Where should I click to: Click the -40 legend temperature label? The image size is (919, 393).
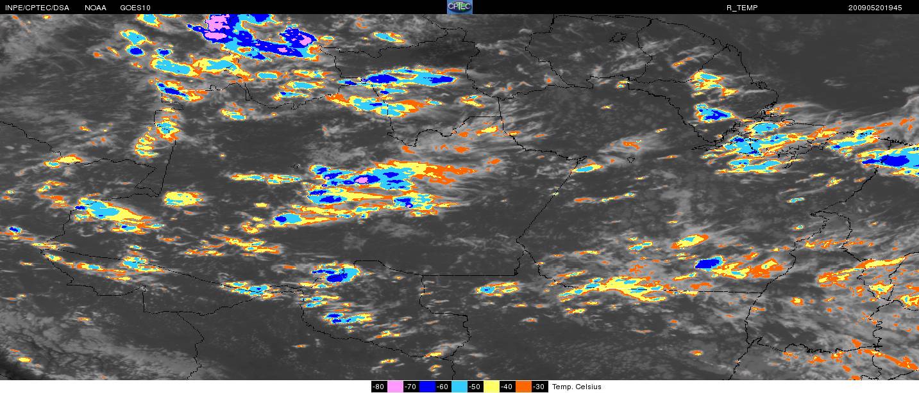point(507,387)
